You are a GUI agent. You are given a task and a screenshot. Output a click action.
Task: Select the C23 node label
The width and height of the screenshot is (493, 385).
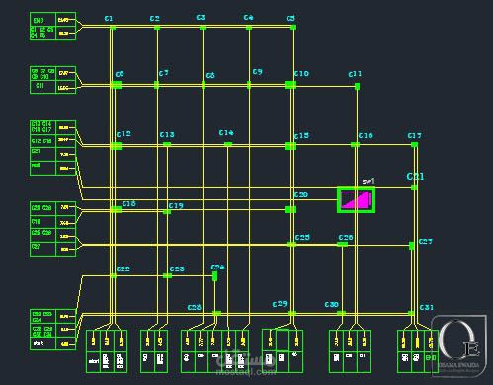(177, 269)
